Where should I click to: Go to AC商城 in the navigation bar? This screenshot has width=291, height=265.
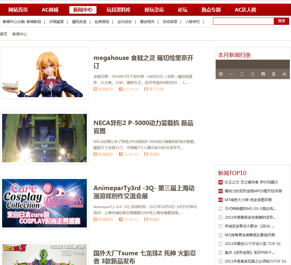50,10
